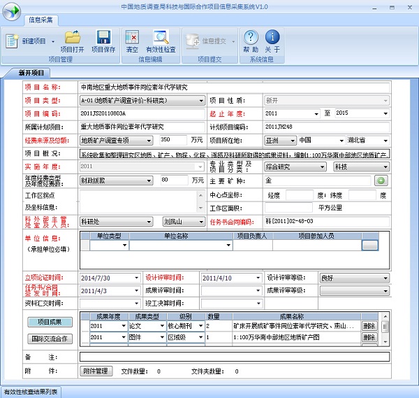The height and width of the screenshot is (398, 419).
Task: Open the 新建项目 dropdown arrow
Action: click(x=53, y=41)
